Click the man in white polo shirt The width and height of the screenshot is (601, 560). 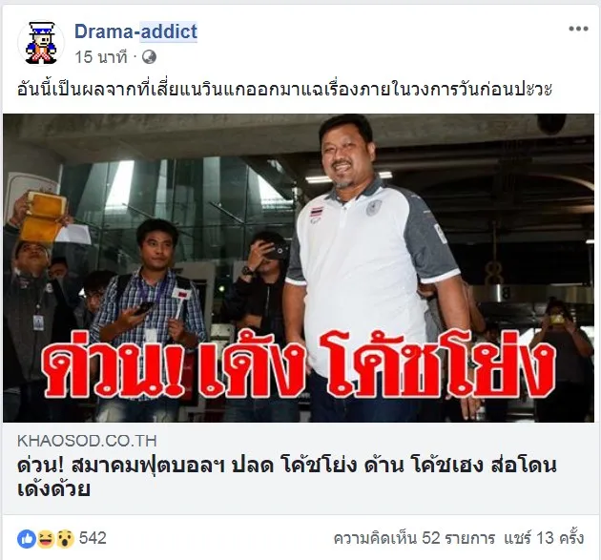(x=374, y=268)
